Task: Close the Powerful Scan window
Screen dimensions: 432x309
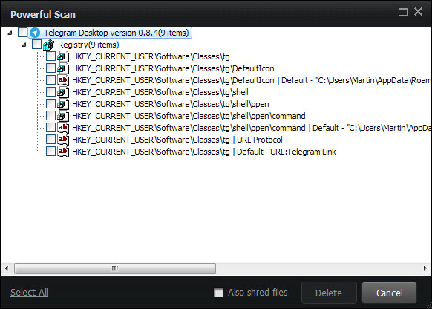Action: click(x=418, y=12)
